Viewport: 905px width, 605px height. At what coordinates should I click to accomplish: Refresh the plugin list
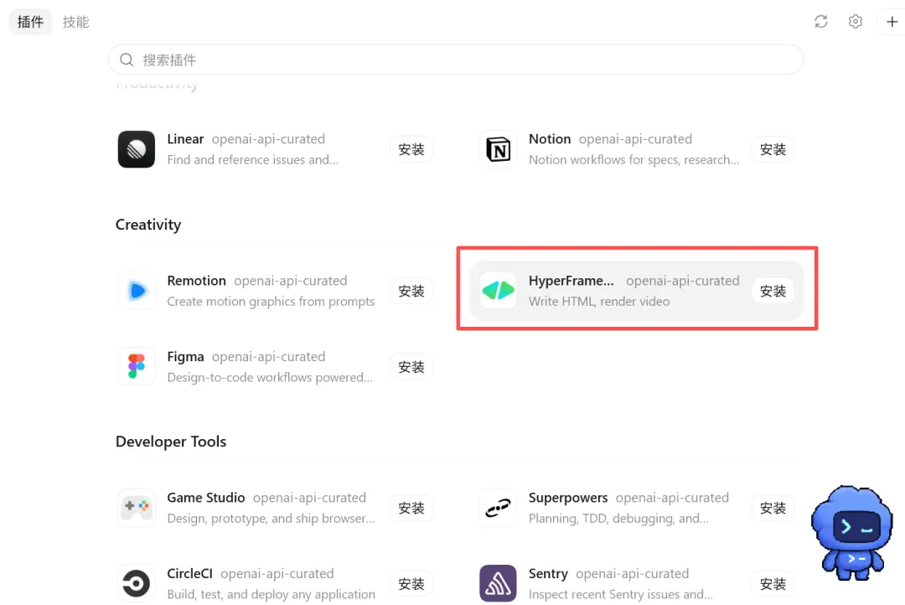820,22
